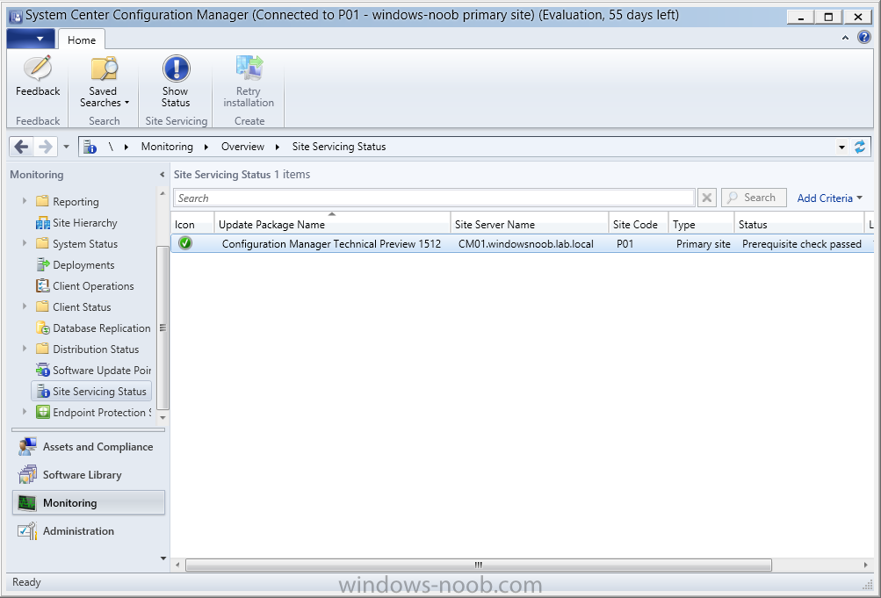This screenshot has height=598, width=881.
Task: Click the CM01.windowsnoob.lab.local server cell
Action: (x=526, y=244)
